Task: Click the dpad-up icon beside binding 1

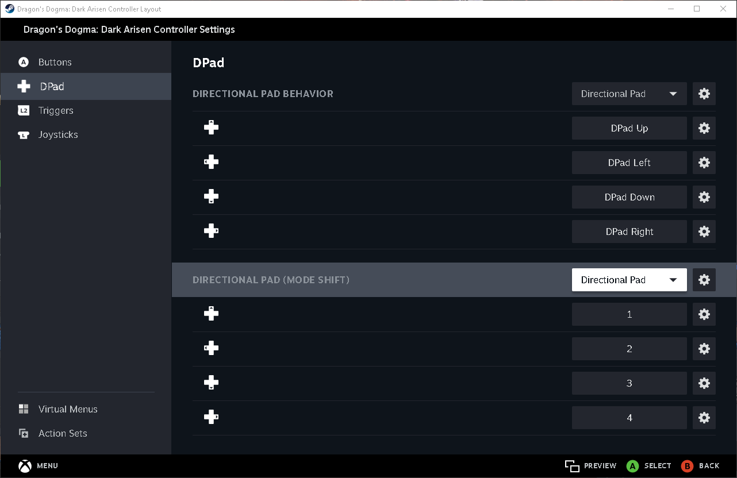Action: click(211, 314)
